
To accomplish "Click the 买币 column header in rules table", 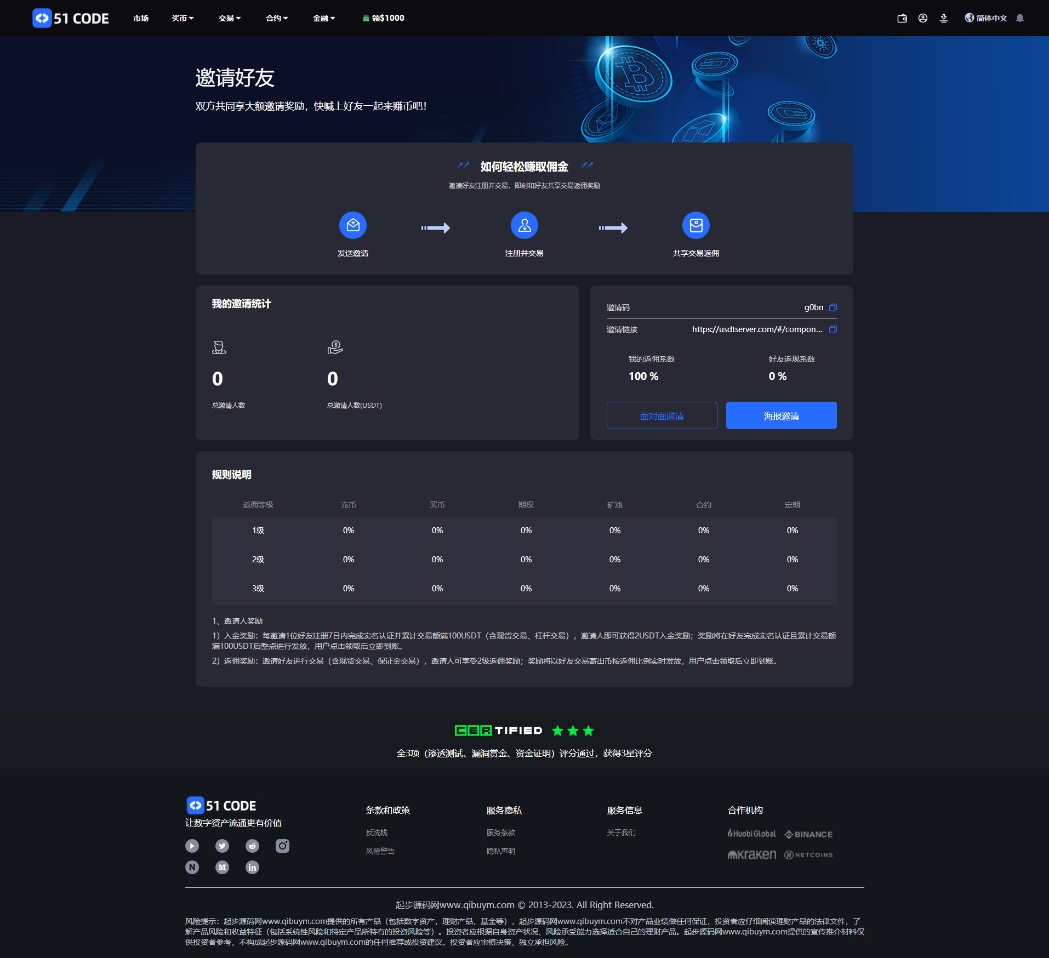I will point(437,505).
